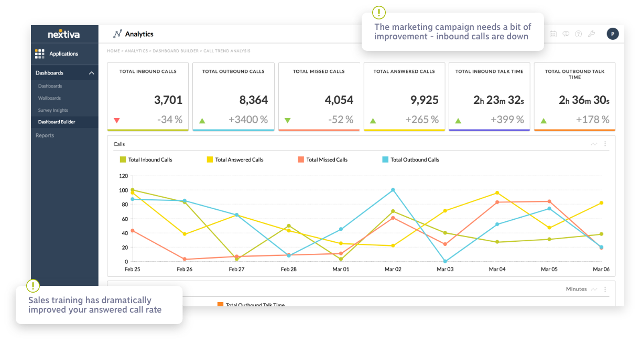Open the wrench settings icon
The width and height of the screenshot is (640, 343).
tap(591, 34)
